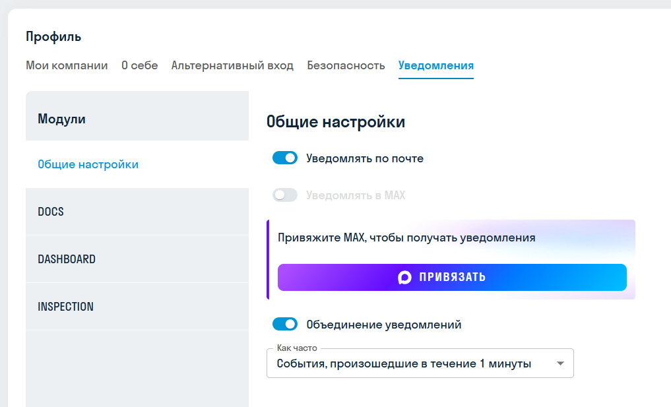
Task: Click the Модули sidebar header
Action: [61, 119]
